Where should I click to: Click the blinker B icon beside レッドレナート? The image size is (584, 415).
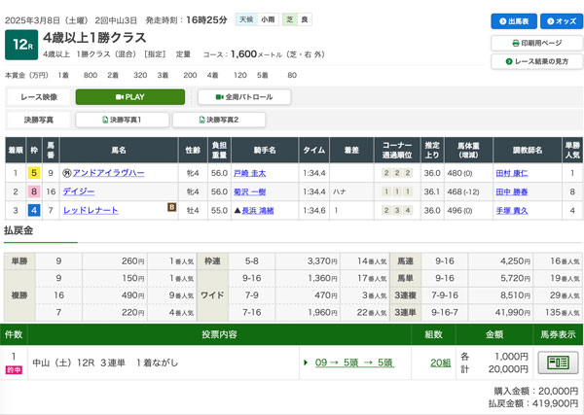coord(172,209)
